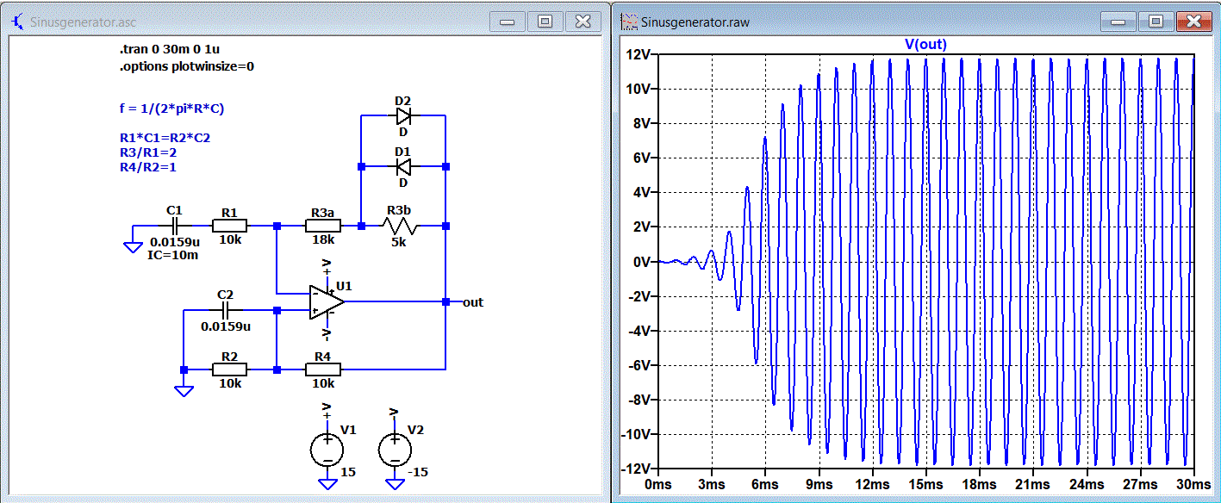The image size is (1221, 503).
Task: Click the 12V label on vertical axis
Action: tap(638, 54)
